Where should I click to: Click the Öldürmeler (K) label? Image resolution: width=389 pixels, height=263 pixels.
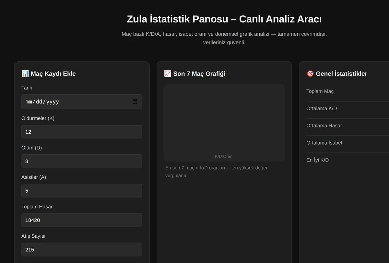click(x=38, y=118)
